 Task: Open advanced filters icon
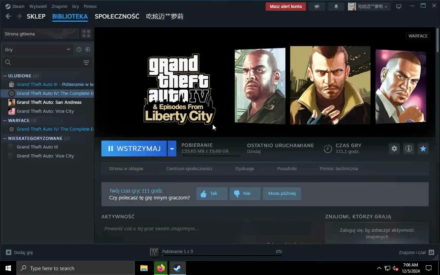point(86,62)
